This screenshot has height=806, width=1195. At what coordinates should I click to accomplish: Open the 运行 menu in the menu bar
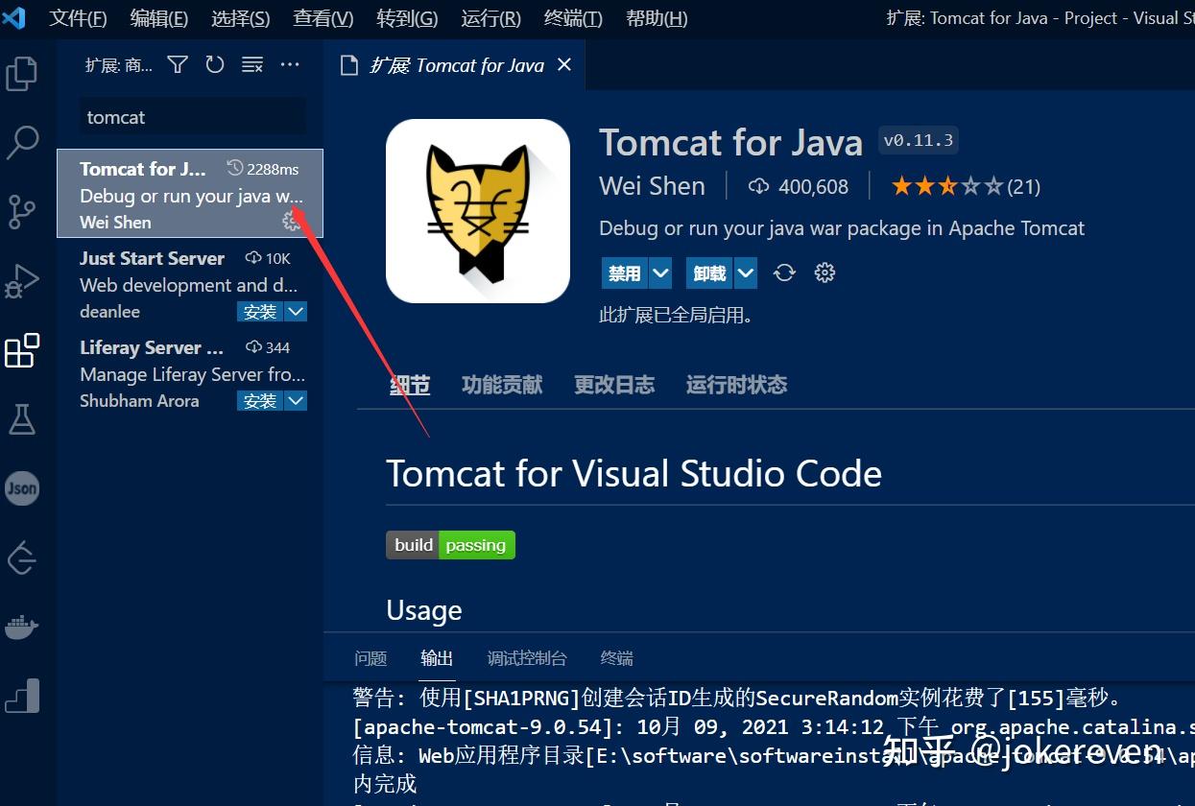[x=490, y=17]
